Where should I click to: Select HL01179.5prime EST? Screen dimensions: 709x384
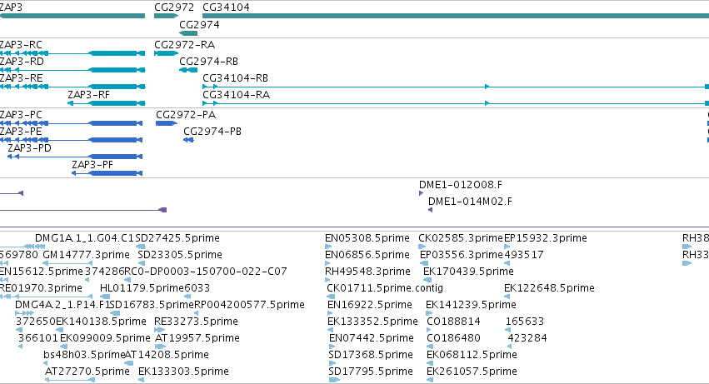coord(103,297)
